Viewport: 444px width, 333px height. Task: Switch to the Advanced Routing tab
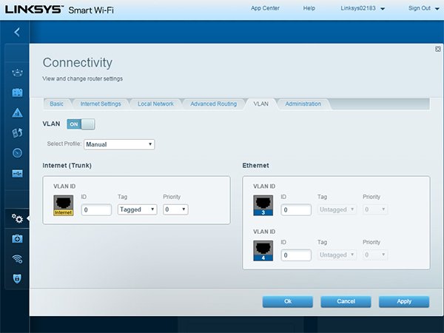tap(214, 104)
